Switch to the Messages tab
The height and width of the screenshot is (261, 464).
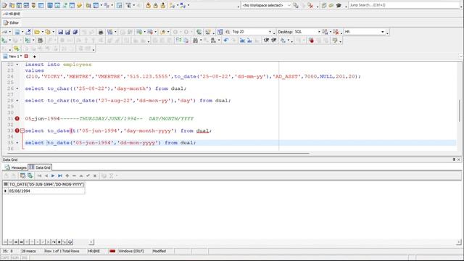click(16, 167)
